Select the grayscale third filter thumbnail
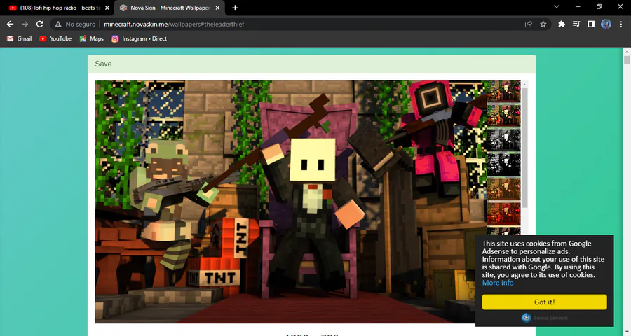This screenshot has height=336, width=631. pyautogui.click(x=503, y=139)
